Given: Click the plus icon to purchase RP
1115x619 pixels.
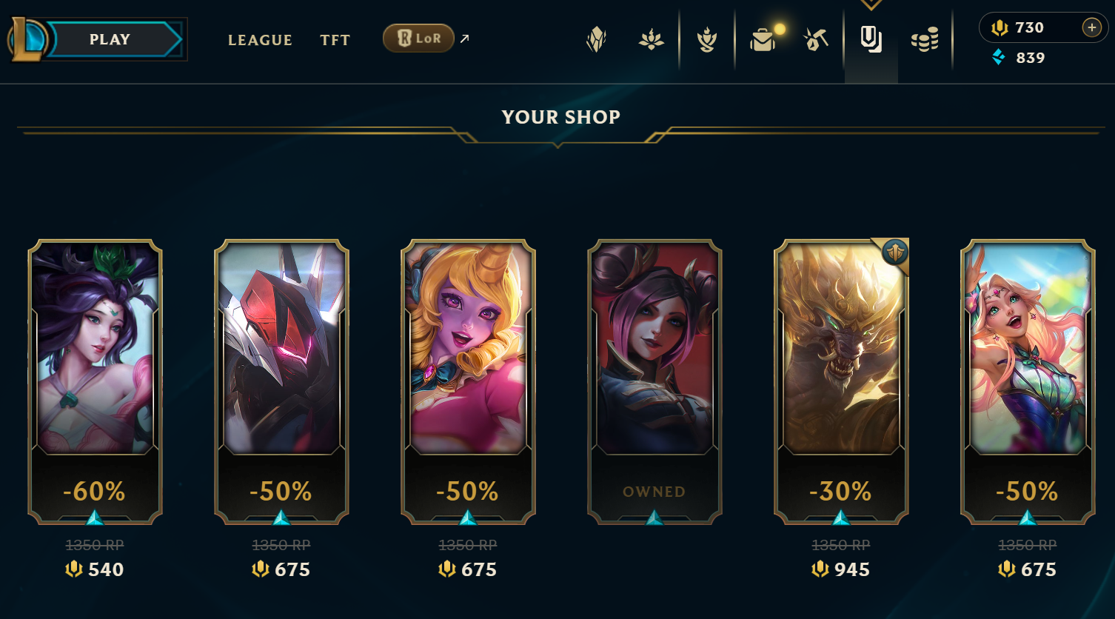Looking at the screenshot, I should tap(1091, 27).
